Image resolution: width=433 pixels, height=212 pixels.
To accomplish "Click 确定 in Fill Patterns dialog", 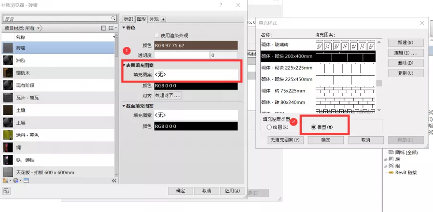I will point(325,140).
